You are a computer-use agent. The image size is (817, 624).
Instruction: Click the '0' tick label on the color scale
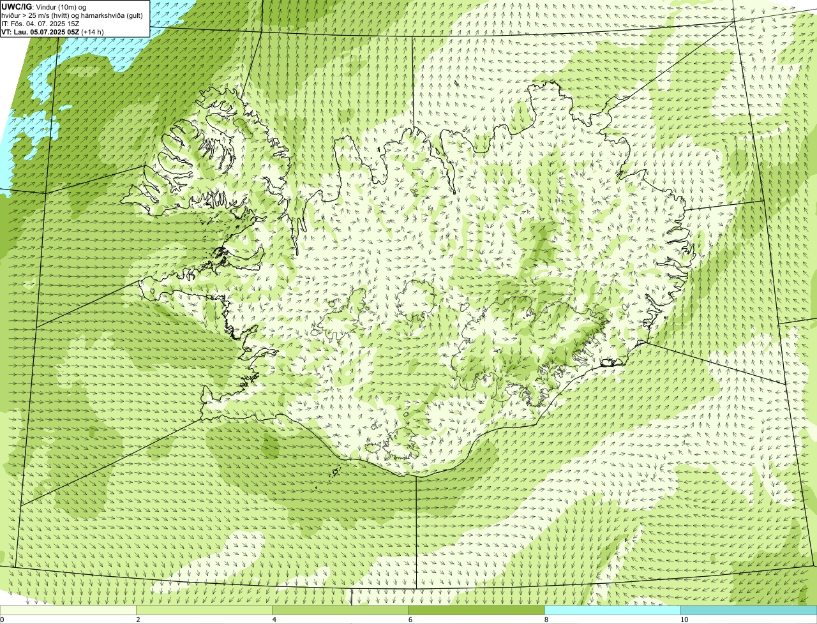pyautogui.click(x=2, y=620)
